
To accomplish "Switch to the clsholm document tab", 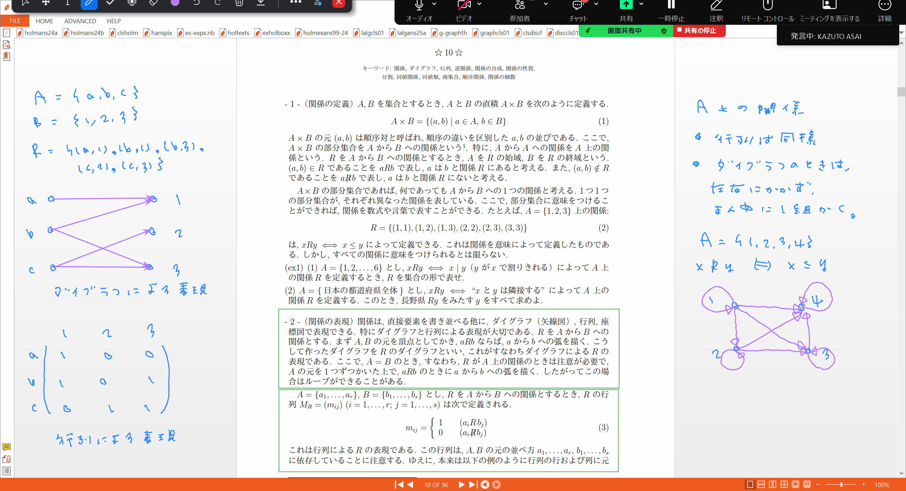I will [x=124, y=33].
